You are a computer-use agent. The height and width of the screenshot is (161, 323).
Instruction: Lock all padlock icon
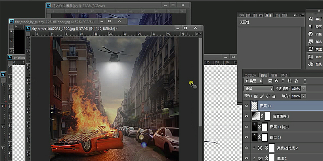click(274, 96)
